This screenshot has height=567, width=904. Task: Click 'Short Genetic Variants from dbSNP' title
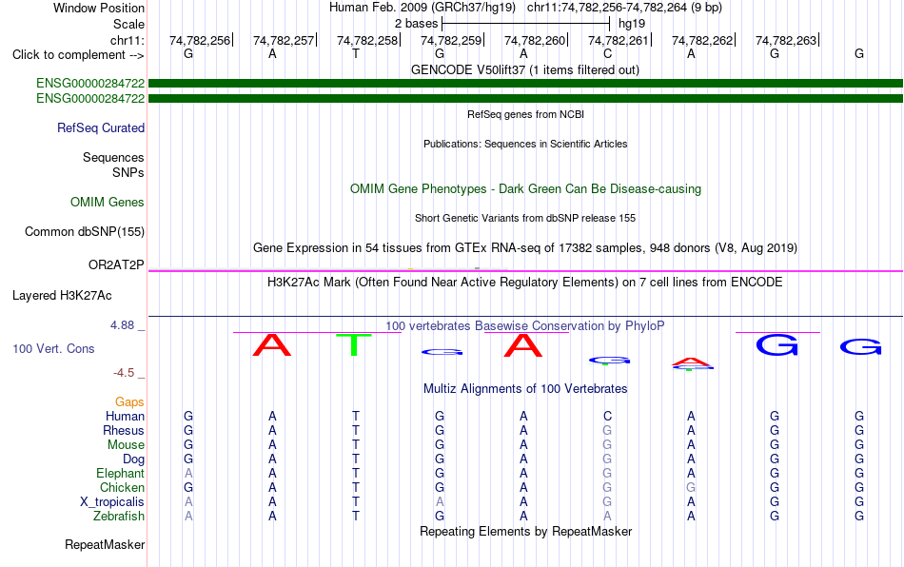click(x=525, y=219)
